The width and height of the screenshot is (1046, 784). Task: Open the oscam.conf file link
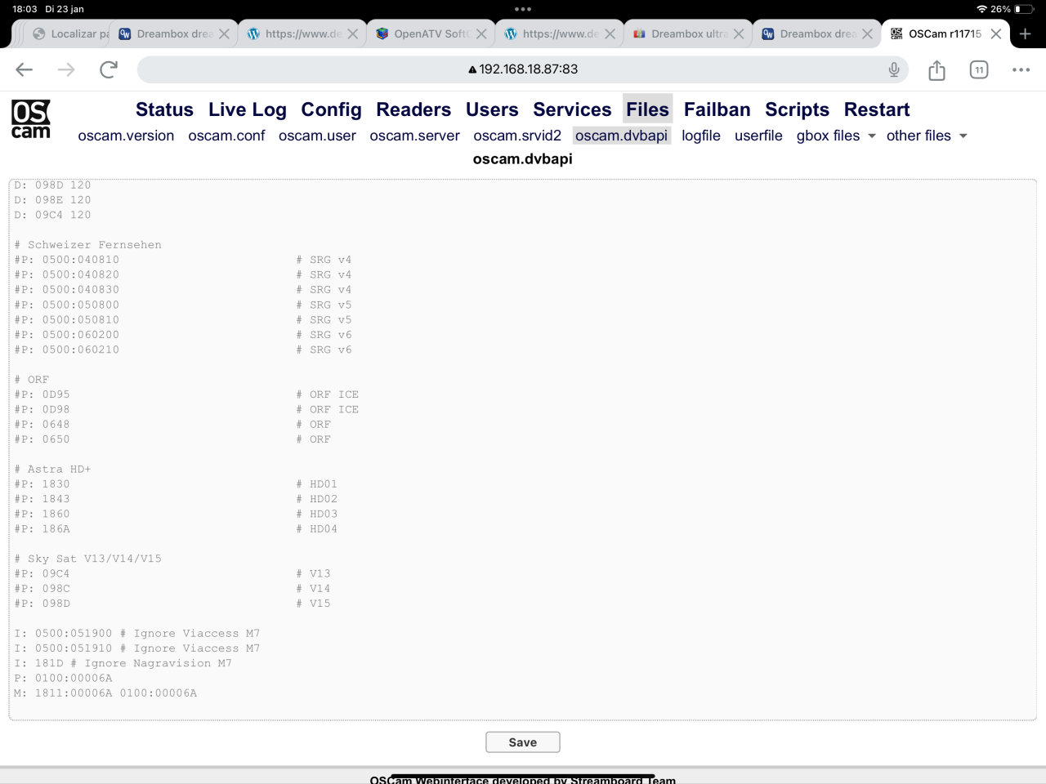tap(226, 136)
